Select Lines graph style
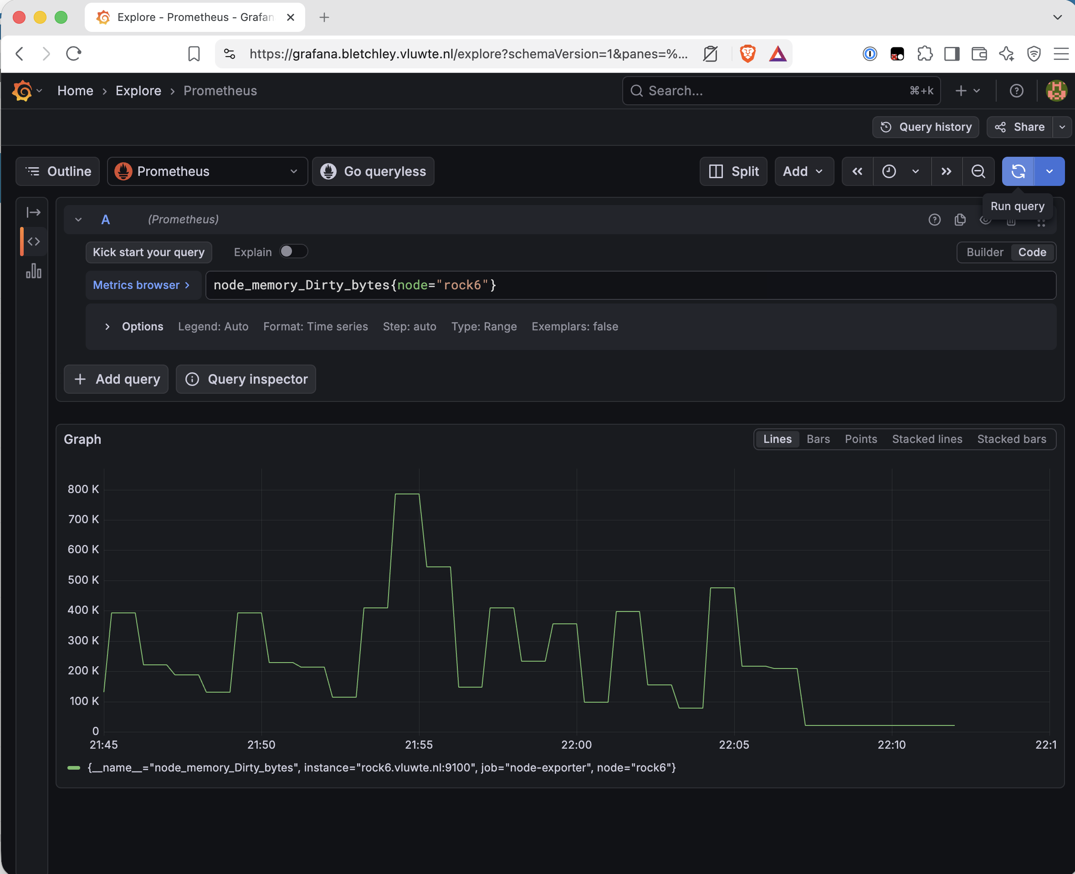 click(x=777, y=439)
